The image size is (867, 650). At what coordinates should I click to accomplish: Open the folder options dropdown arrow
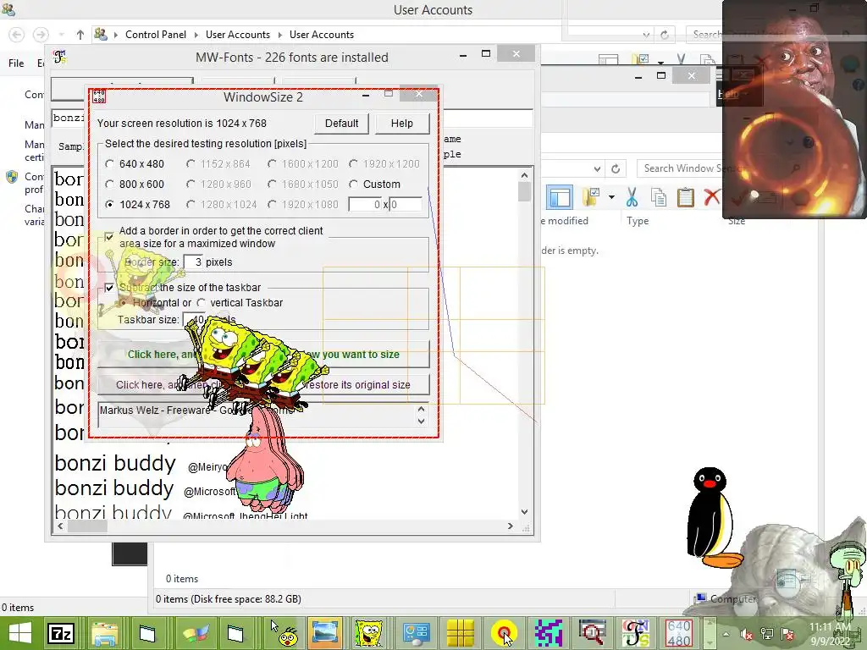(x=611, y=197)
